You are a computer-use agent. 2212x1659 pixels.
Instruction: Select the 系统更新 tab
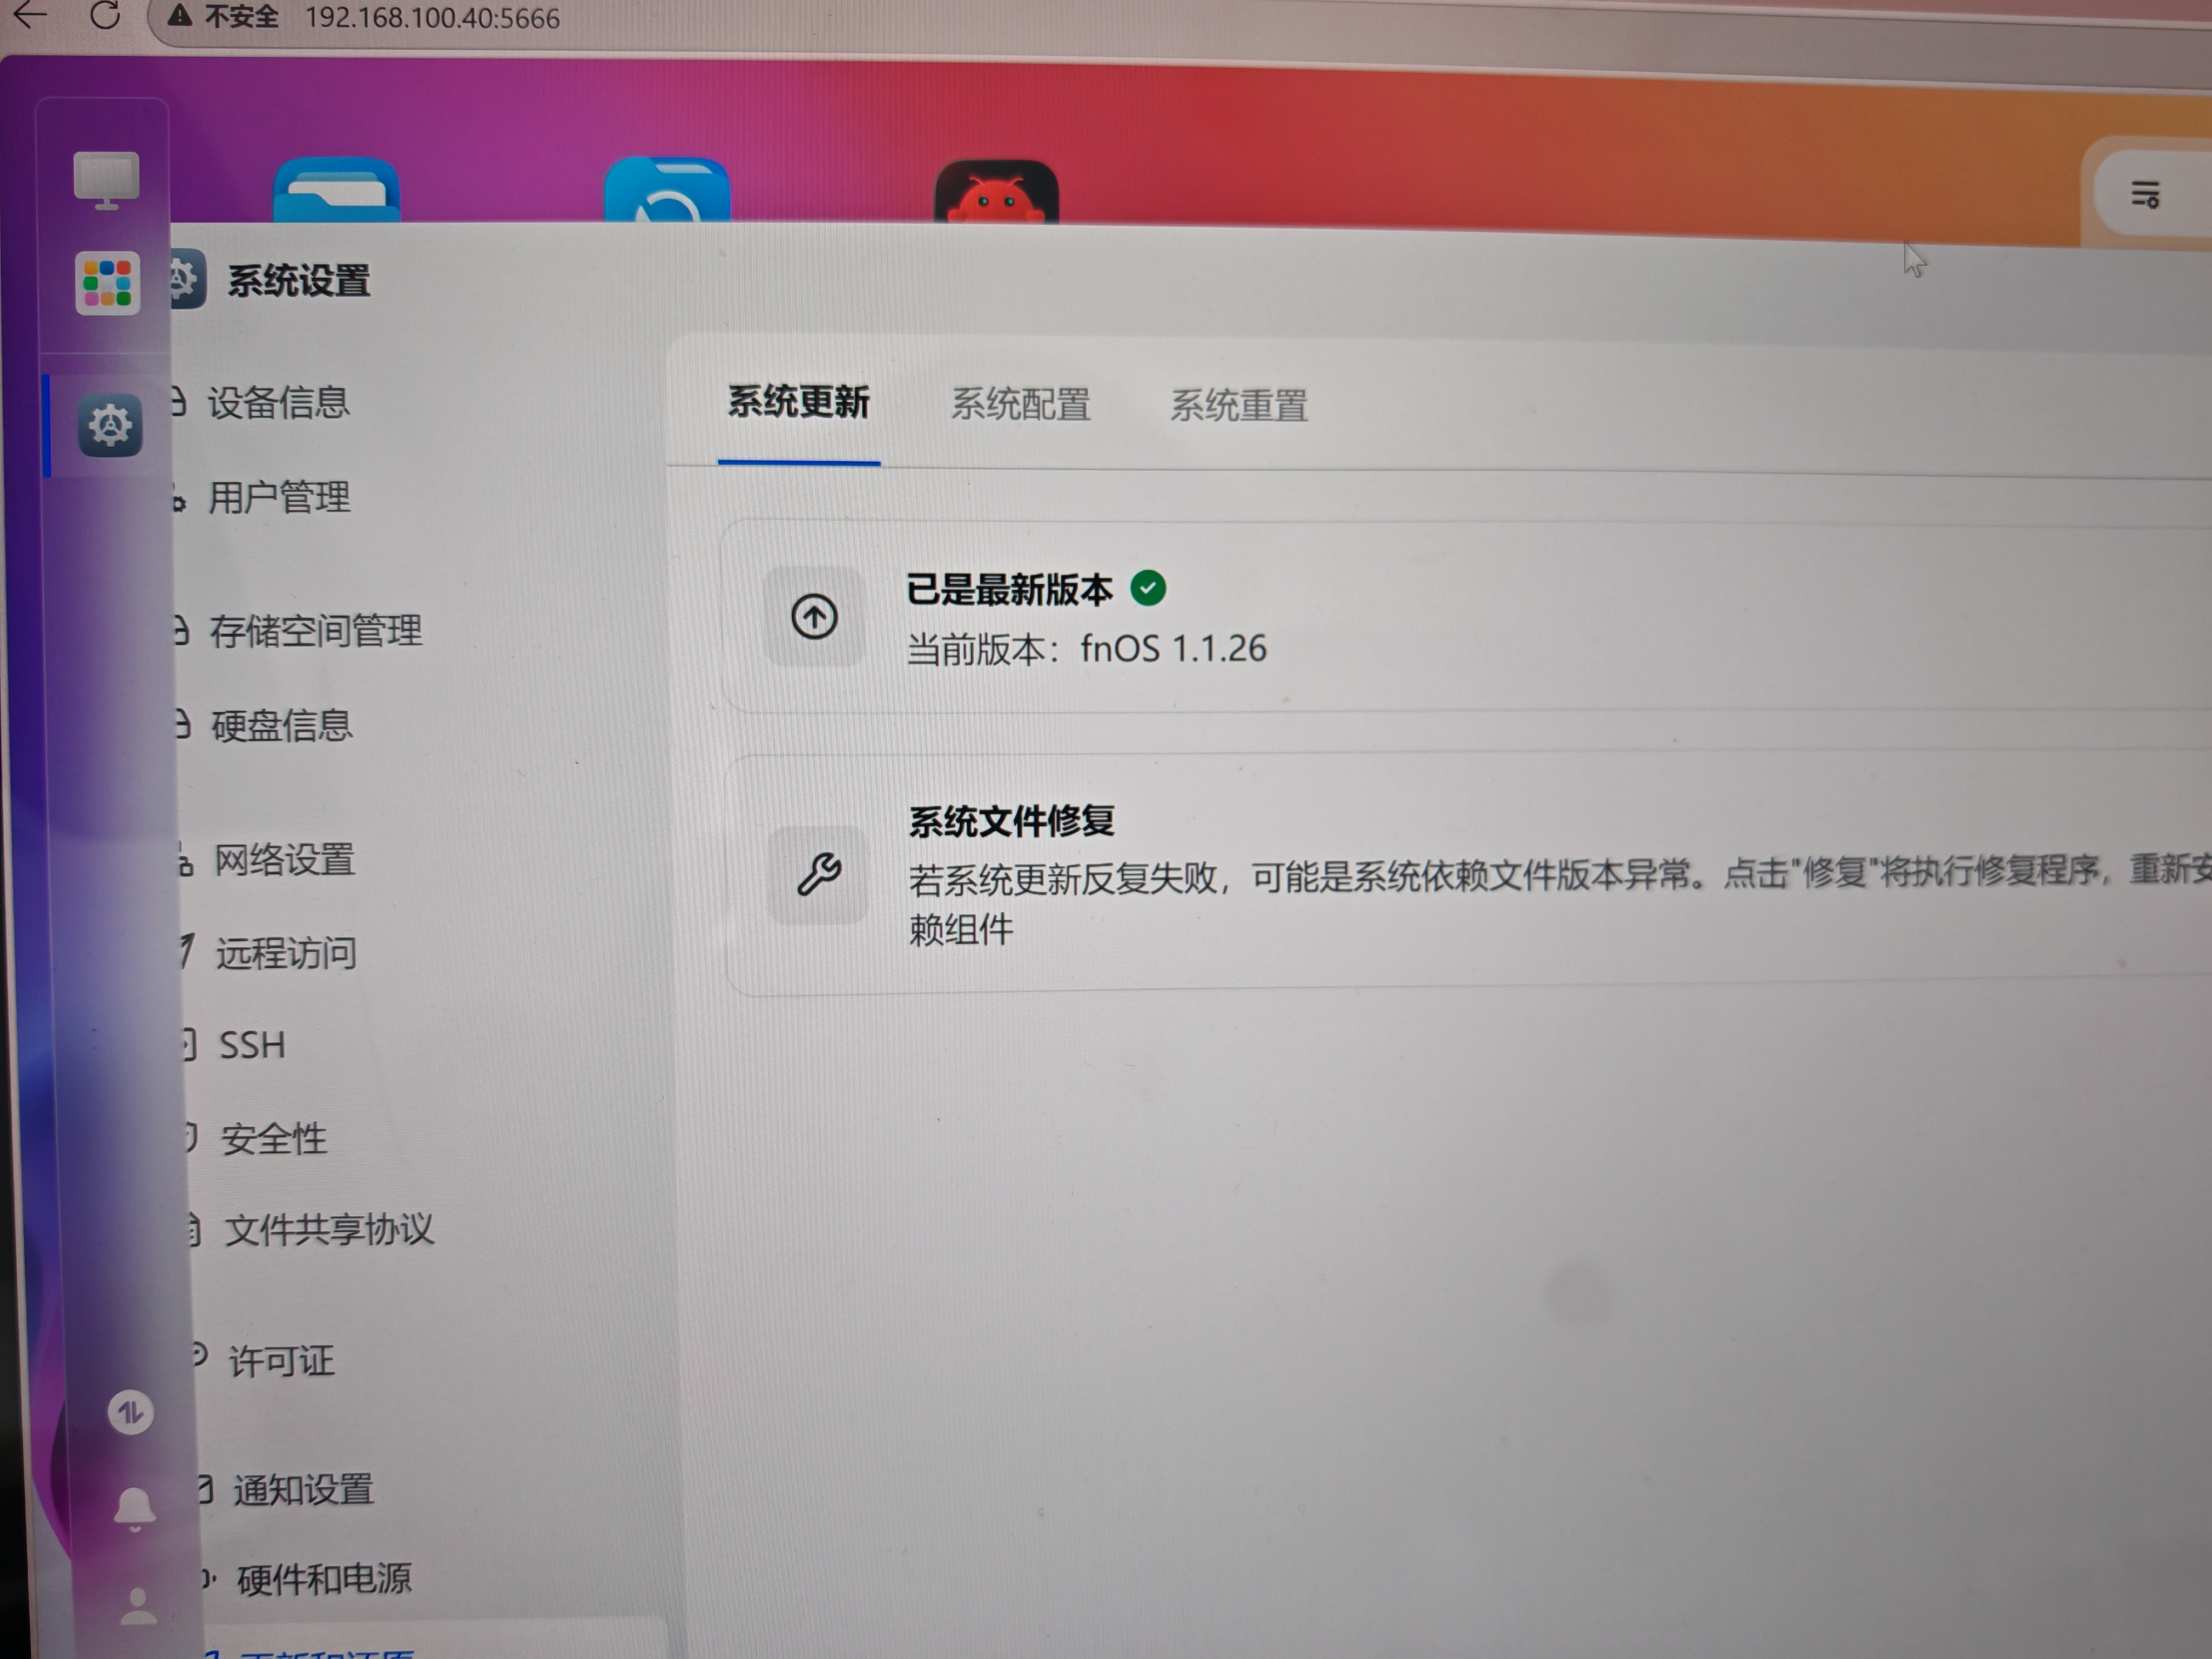click(x=798, y=402)
